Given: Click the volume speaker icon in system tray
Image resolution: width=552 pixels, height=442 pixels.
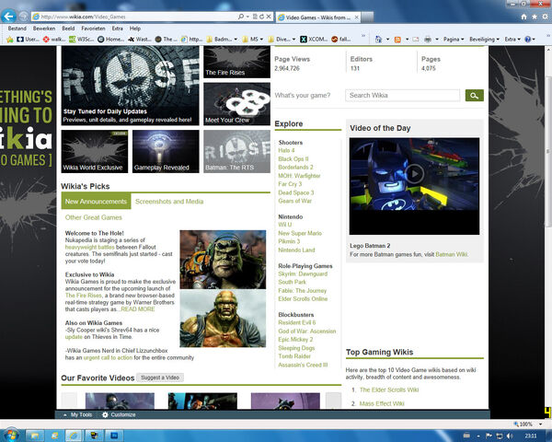Looking at the screenshot, I should pyautogui.click(x=510, y=436).
